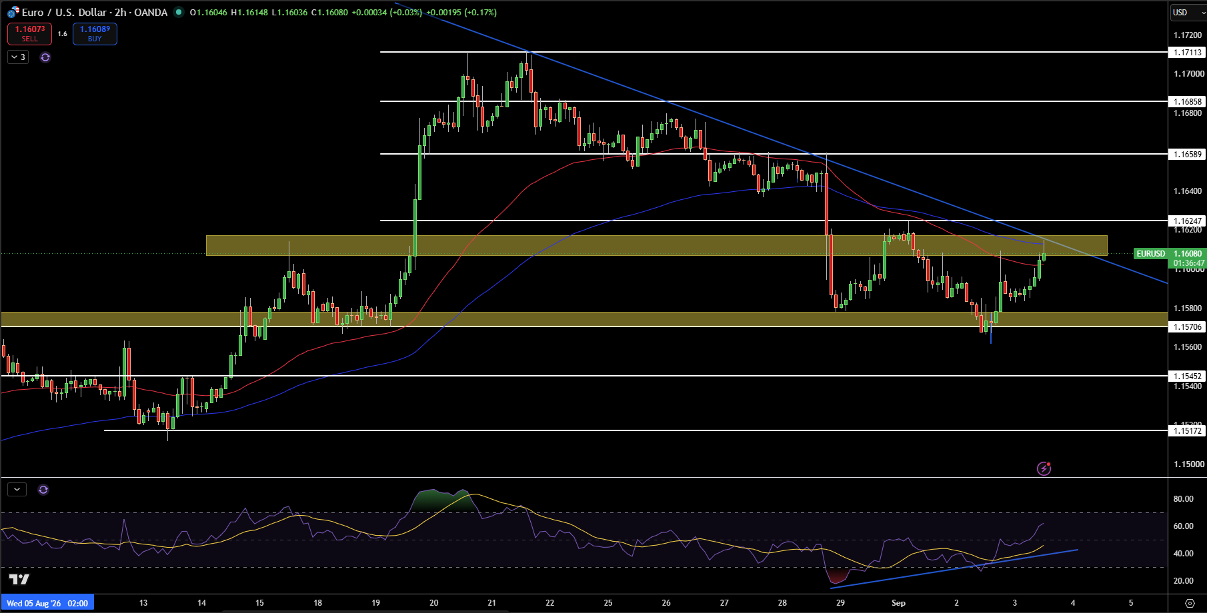Click the 80.00 level on RSI scale
The image size is (1207, 613).
1183,499
